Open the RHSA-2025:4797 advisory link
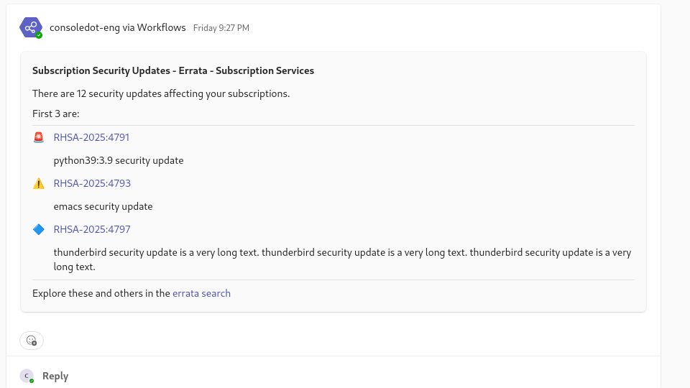Image resolution: width=690 pixels, height=388 pixels. tap(92, 229)
